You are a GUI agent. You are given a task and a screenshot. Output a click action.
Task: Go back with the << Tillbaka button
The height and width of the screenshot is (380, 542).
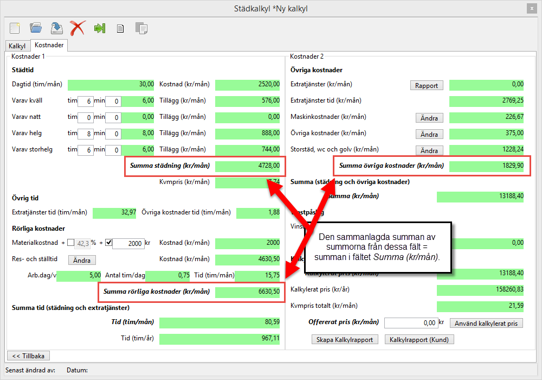(x=28, y=356)
